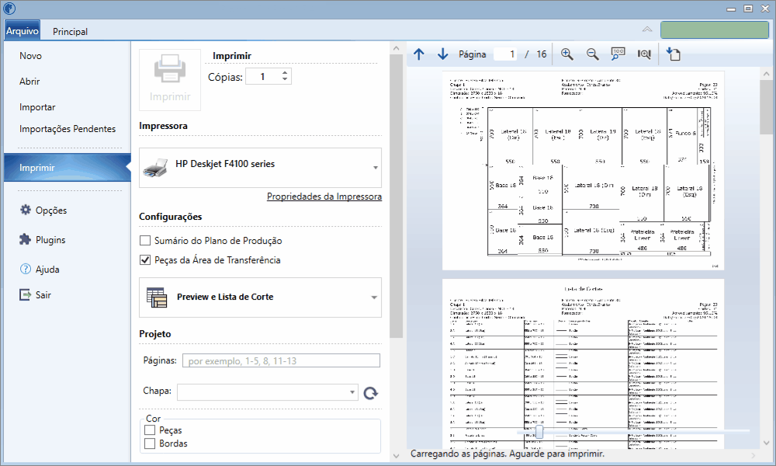Go to previous page with up arrow
776x466 pixels.
click(419, 54)
